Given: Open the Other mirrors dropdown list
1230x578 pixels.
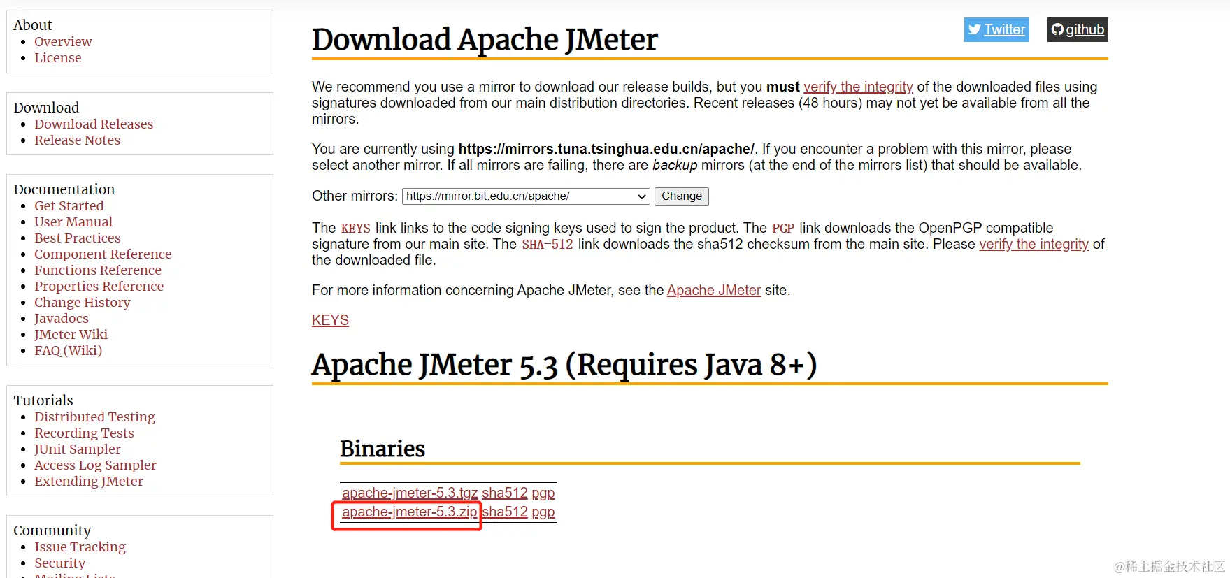Looking at the screenshot, I should pos(526,196).
